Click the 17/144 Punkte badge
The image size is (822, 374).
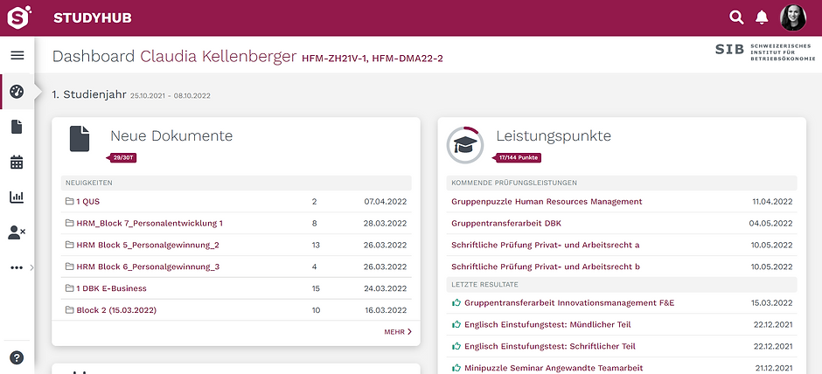(516, 157)
